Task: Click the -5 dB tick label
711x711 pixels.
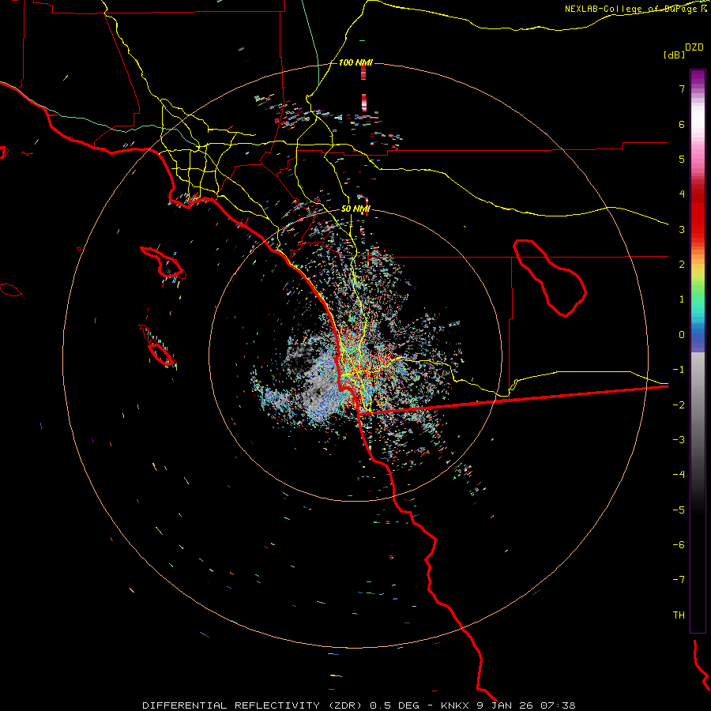Action: point(679,510)
